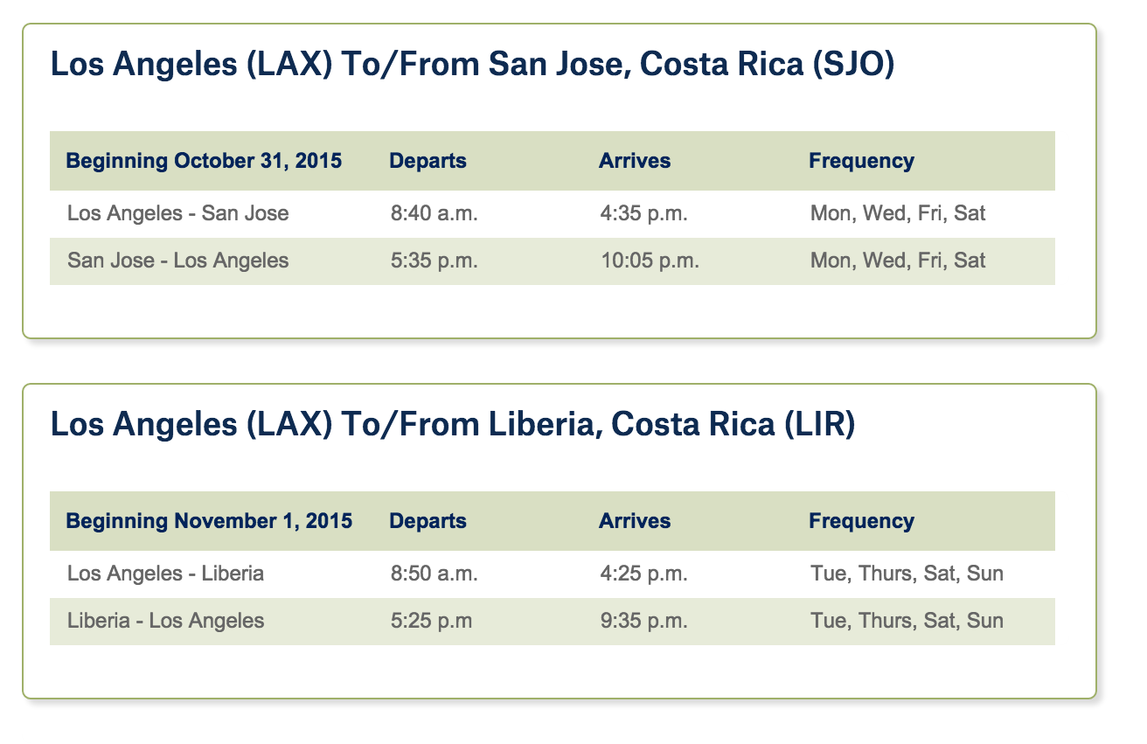Image resolution: width=1147 pixels, height=744 pixels.
Task: Click Departs column header in Liberia table
Action: tap(428, 522)
